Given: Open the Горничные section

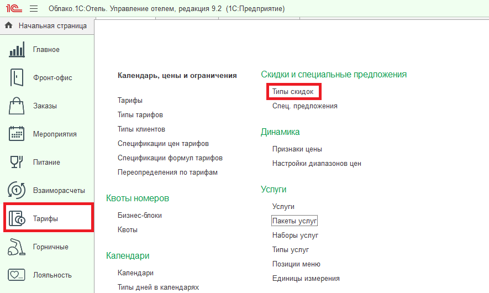Looking at the screenshot, I should click(50, 247).
